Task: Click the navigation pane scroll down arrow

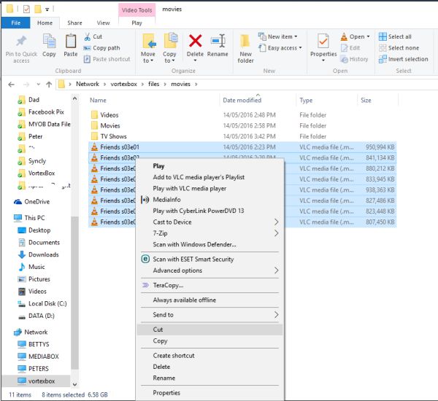Action: [x=74, y=384]
